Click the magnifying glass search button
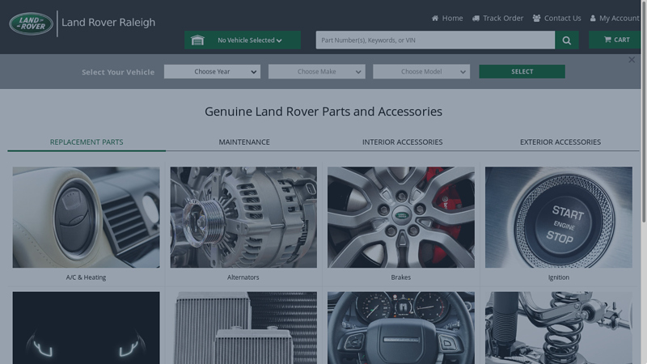647x364 pixels. click(567, 40)
